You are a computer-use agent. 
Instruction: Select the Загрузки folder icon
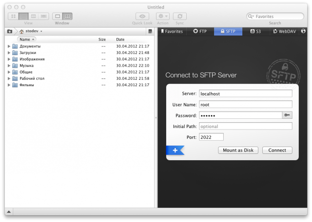point(15,53)
